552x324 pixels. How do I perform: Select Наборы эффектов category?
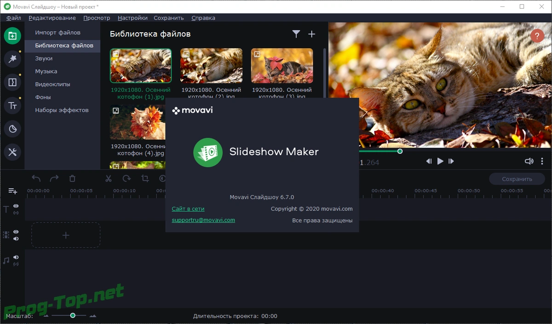(62, 110)
